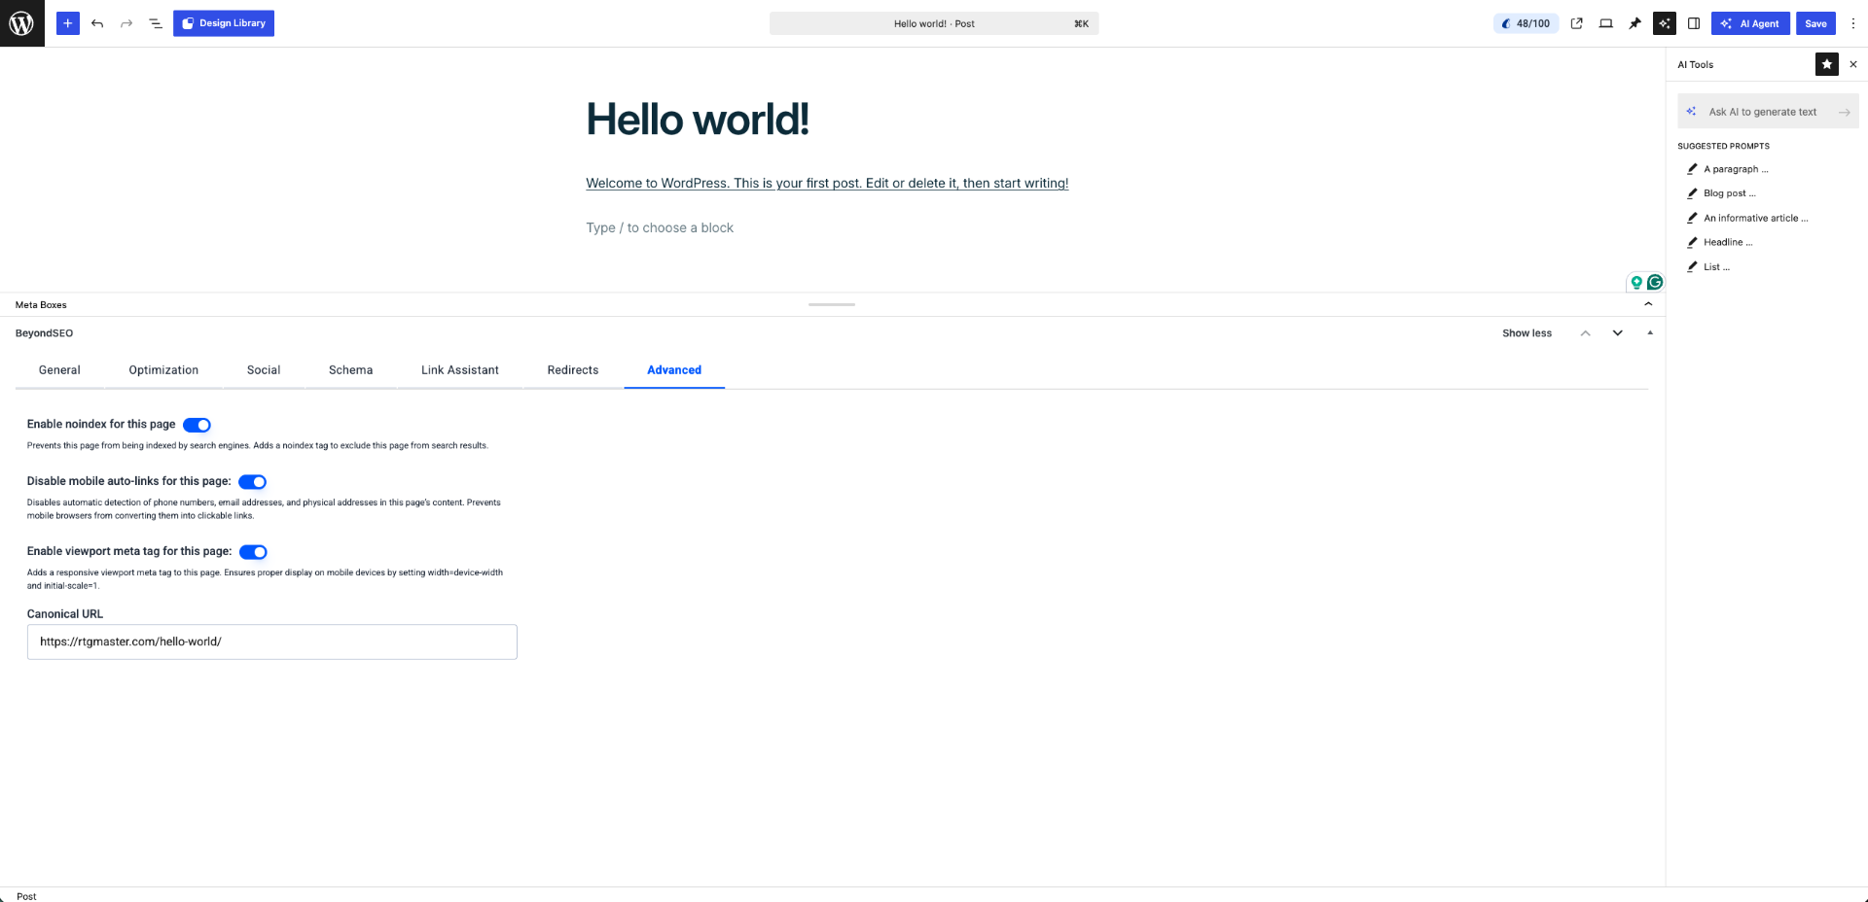Click the green Grammarly icon

point(1655,282)
